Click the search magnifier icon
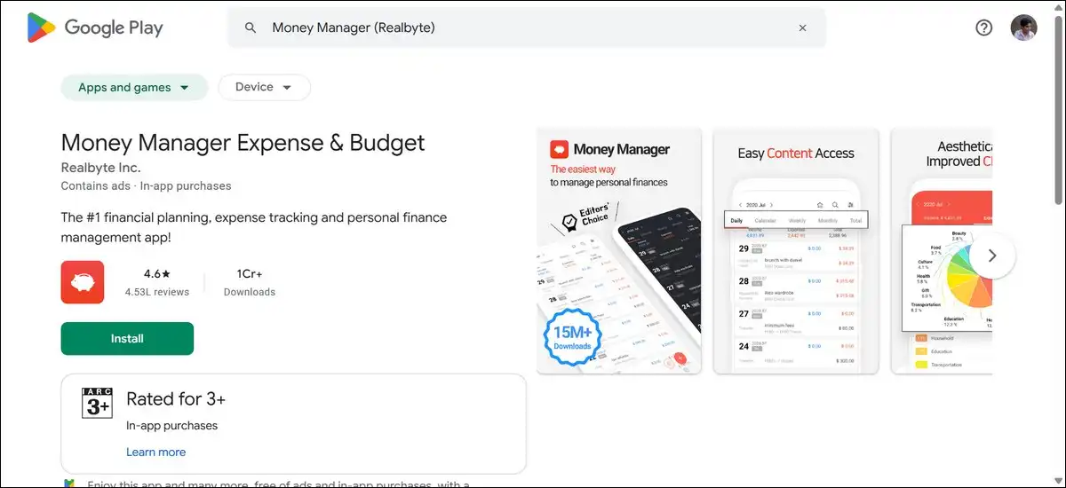Viewport: 1066px width, 488px height. click(251, 28)
